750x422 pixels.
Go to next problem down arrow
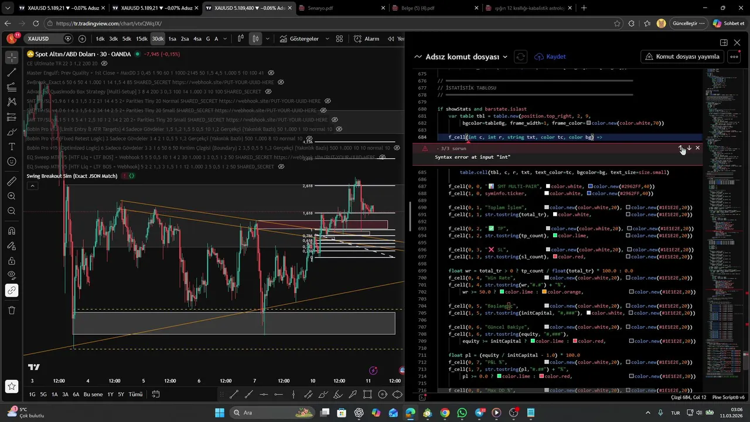[x=689, y=148]
